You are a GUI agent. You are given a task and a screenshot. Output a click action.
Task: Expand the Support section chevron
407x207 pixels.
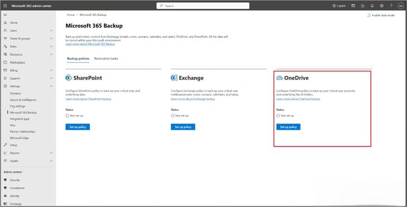tap(51, 78)
